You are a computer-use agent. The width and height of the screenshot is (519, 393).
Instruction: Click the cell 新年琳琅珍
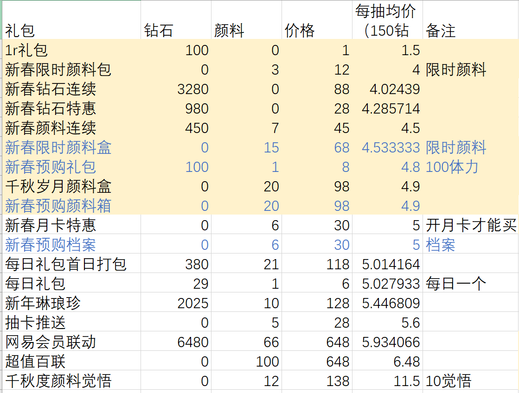[x=71, y=303]
